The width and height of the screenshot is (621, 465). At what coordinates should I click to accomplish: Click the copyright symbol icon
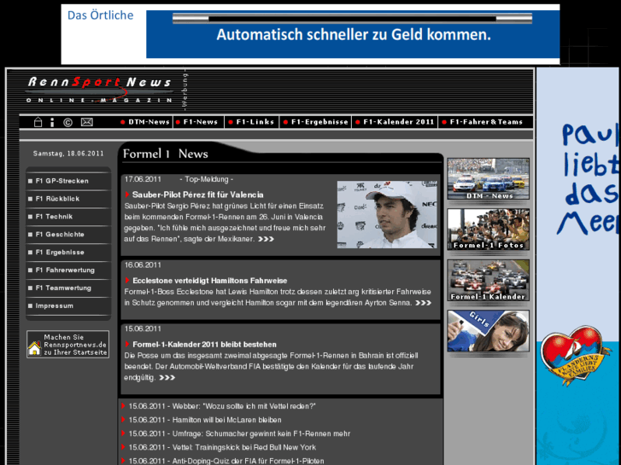(x=67, y=122)
